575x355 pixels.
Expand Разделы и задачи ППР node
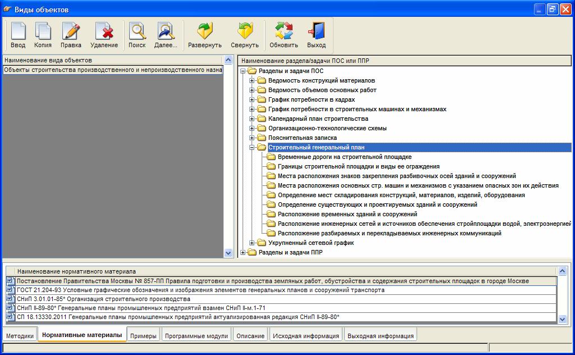[x=243, y=252]
